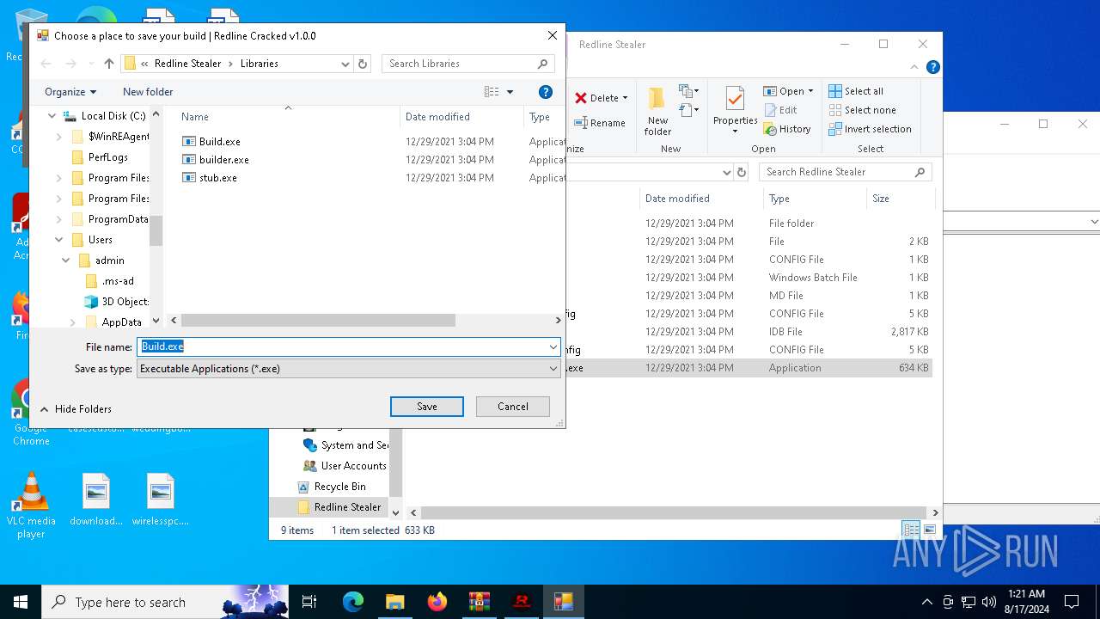Switch Explorer to details view icon
Viewport: 1100px width, 619px height.
(910, 530)
